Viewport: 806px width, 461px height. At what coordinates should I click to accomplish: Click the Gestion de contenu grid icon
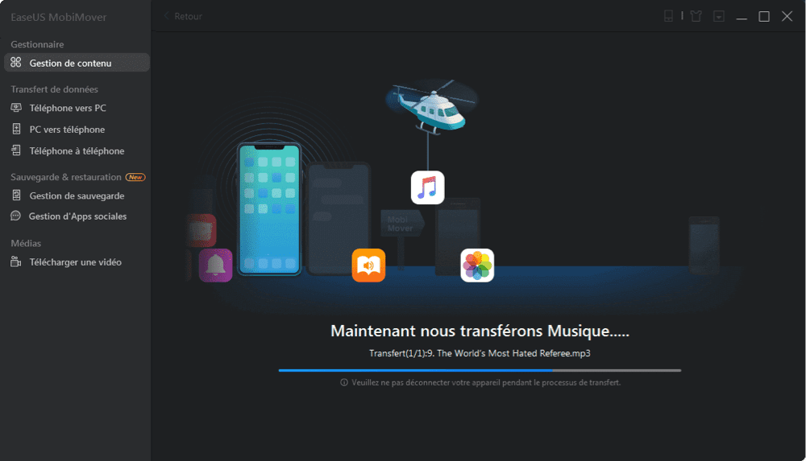pos(16,63)
